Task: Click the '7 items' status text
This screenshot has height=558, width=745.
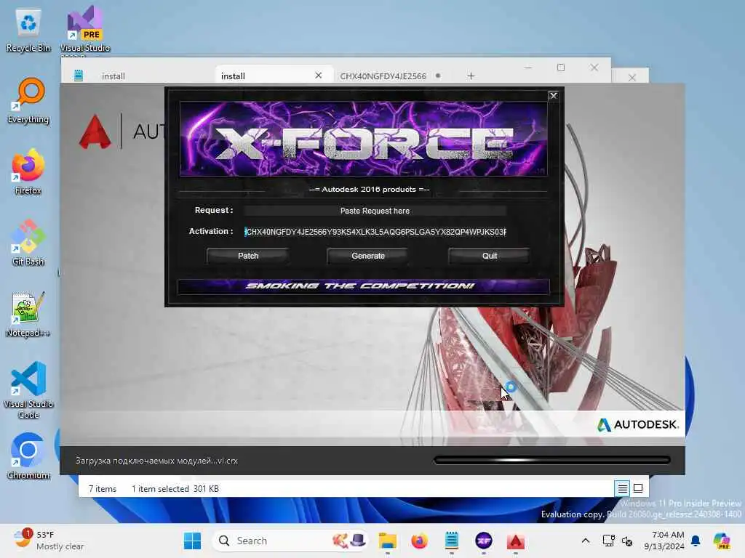Action: click(x=103, y=489)
